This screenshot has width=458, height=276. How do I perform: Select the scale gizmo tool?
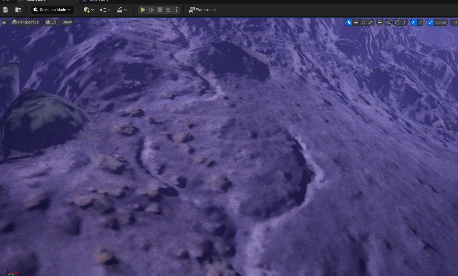[x=371, y=22]
